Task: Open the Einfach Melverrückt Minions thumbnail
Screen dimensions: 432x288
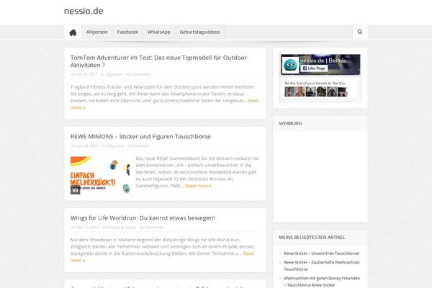Action: [x=100, y=175]
